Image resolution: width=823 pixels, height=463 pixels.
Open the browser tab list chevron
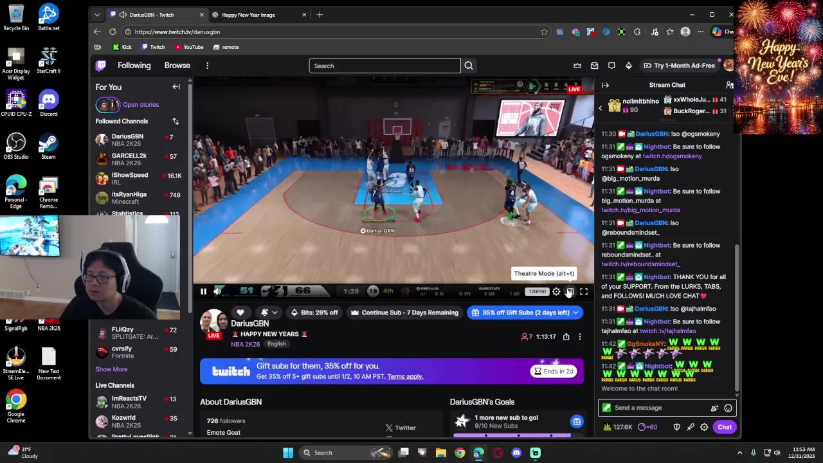97,15
